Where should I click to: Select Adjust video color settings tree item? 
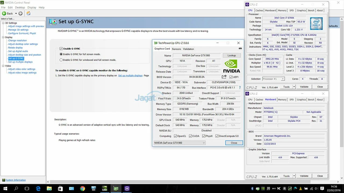[x=22, y=69]
